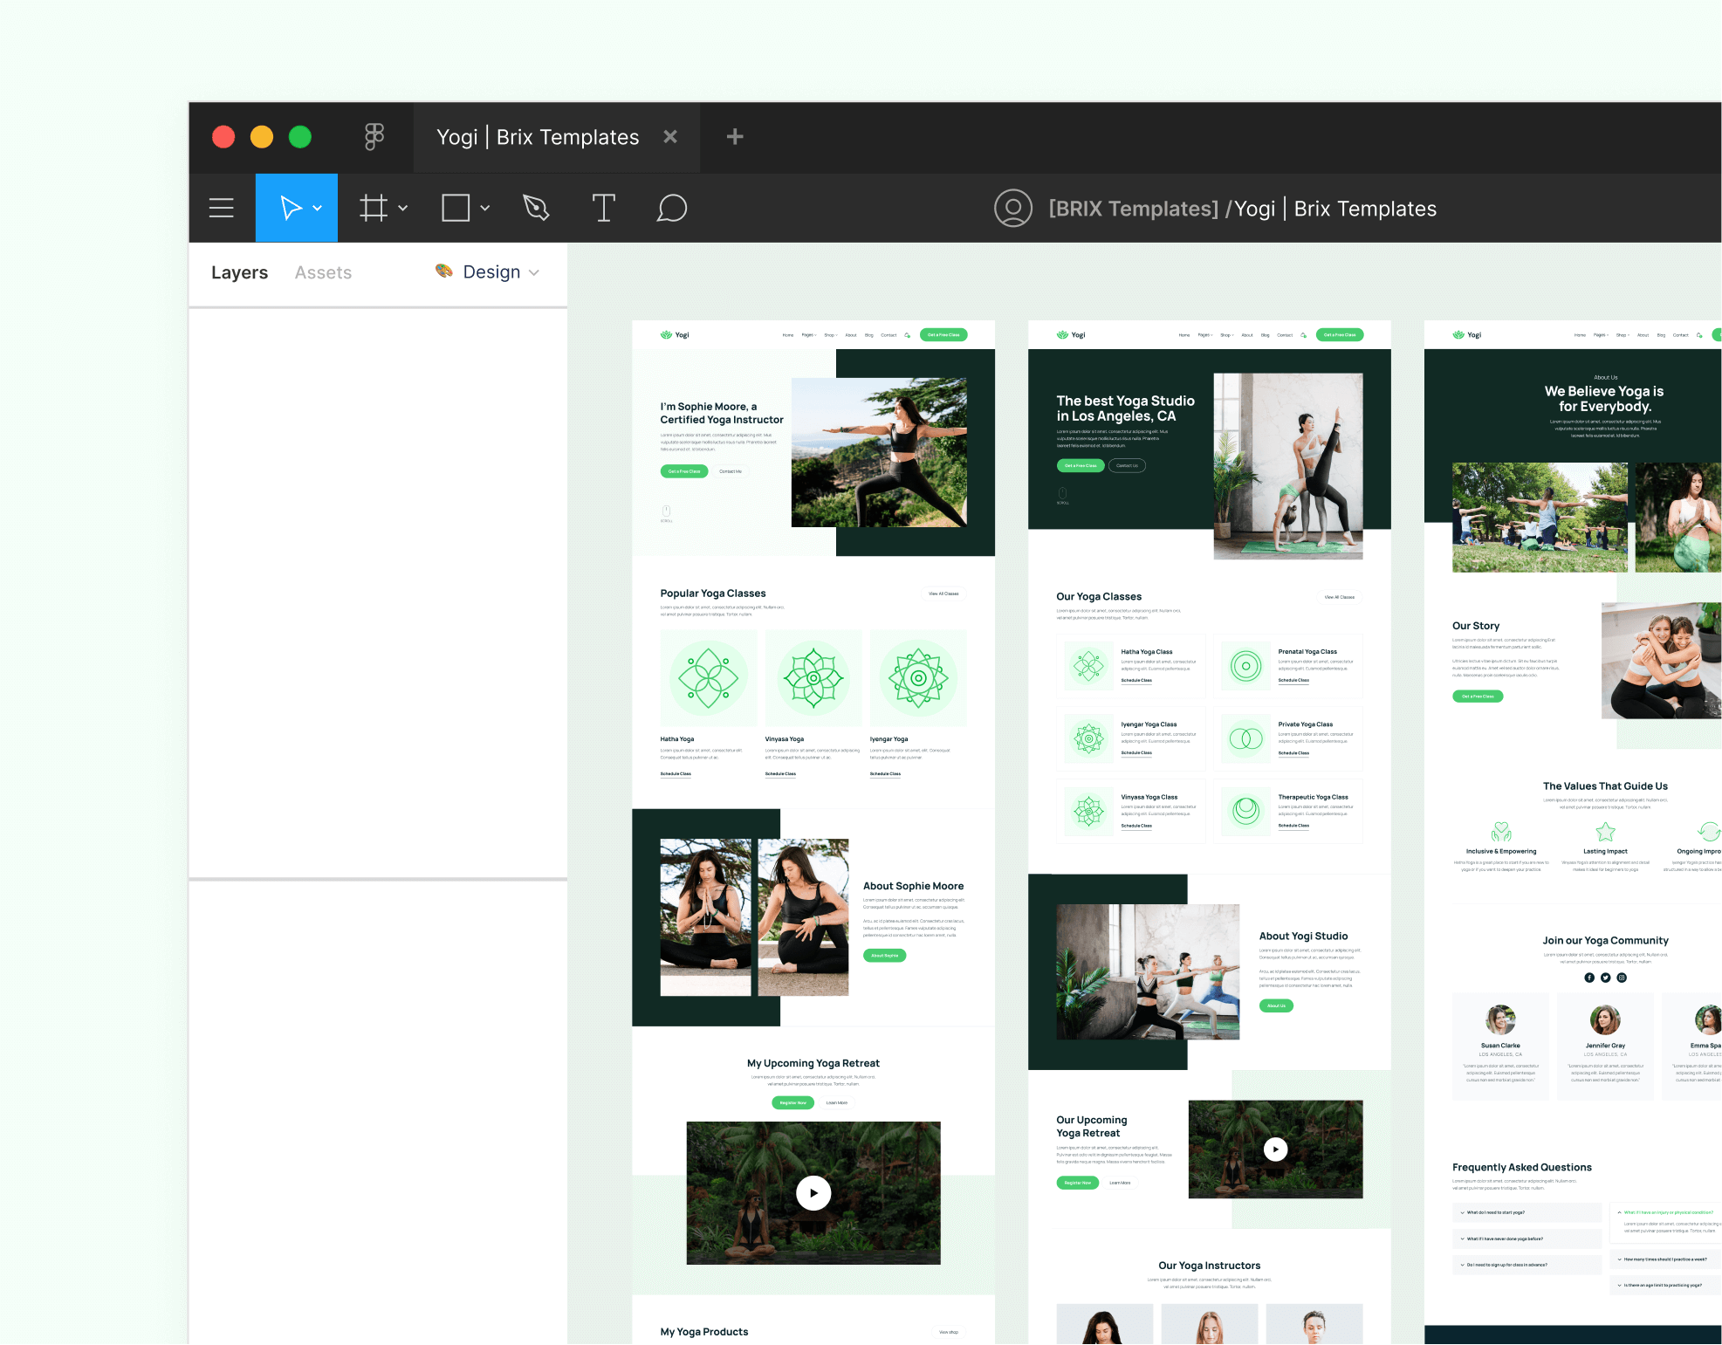1722x1345 pixels.
Task: Close the Yogi | Brix Templates tab
Action: (670, 137)
